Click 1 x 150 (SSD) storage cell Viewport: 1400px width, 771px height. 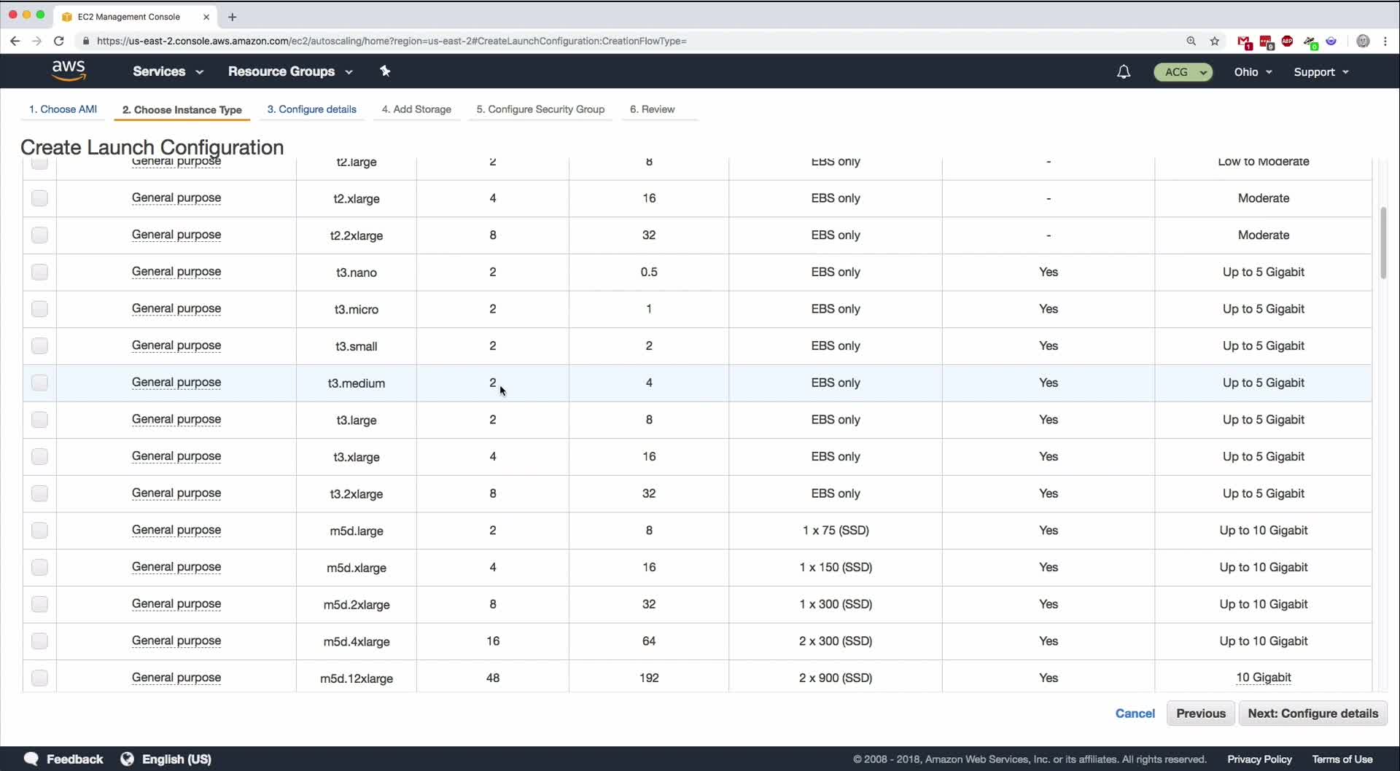click(836, 567)
